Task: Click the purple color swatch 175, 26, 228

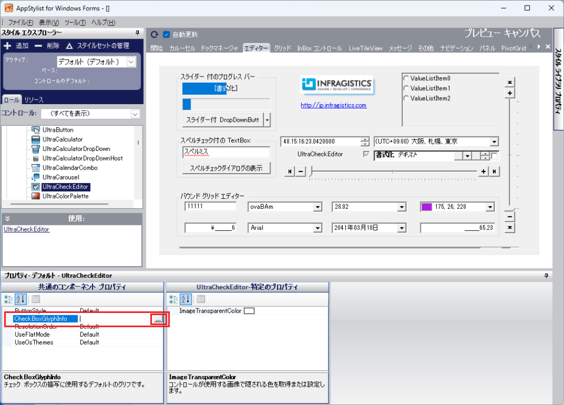Action: coord(426,207)
